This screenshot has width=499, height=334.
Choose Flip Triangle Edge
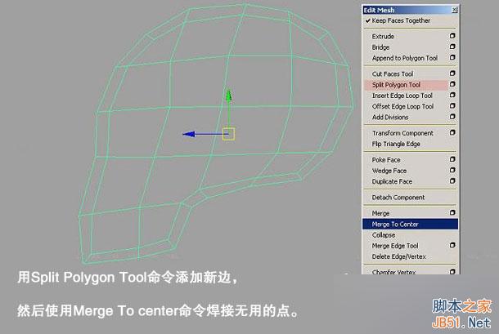point(396,144)
